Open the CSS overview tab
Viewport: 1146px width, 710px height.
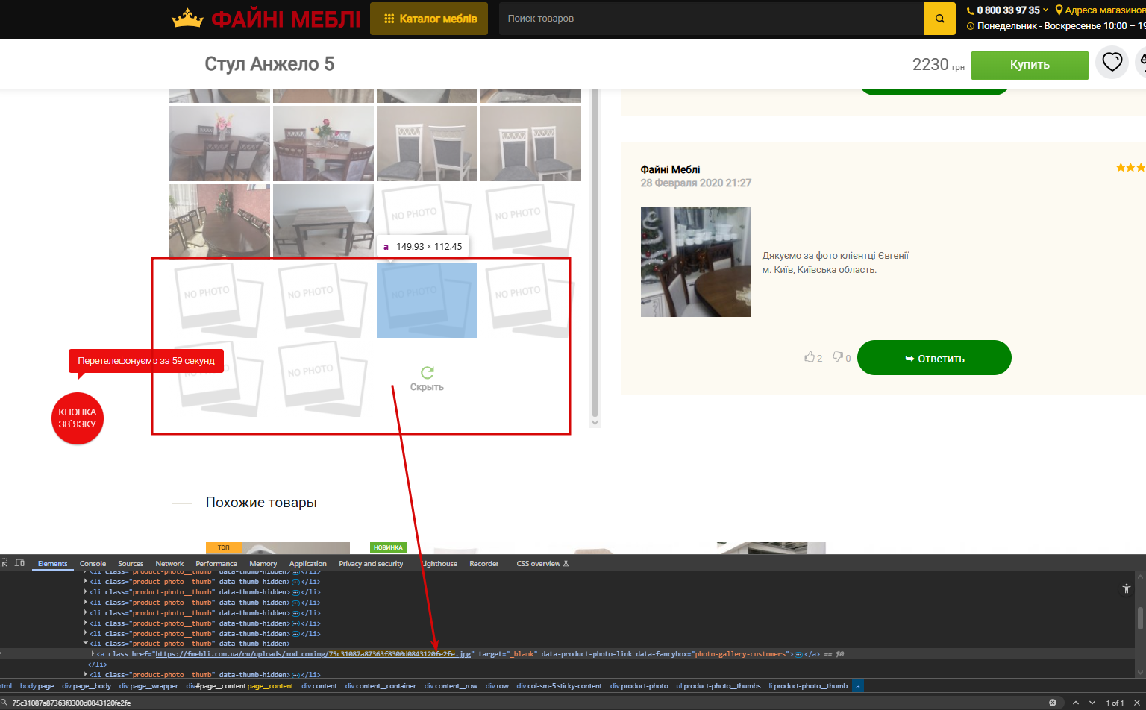click(x=542, y=564)
